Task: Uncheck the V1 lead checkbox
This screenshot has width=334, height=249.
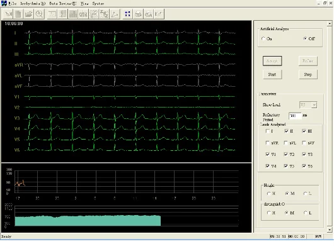Action: [268, 154]
